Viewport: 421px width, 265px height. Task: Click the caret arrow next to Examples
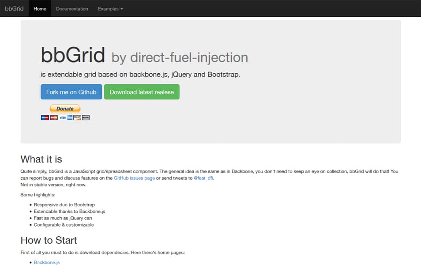pos(122,9)
